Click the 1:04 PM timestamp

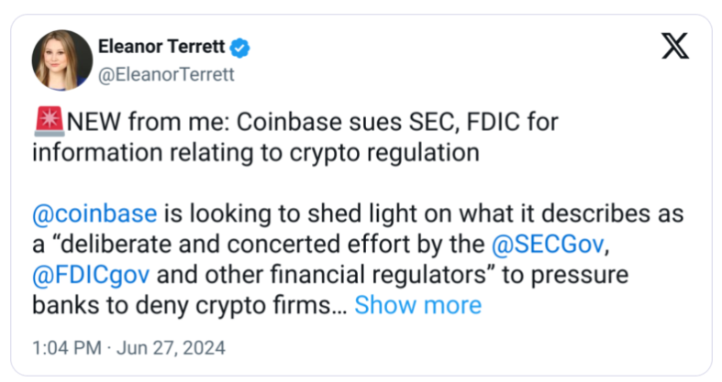point(65,348)
